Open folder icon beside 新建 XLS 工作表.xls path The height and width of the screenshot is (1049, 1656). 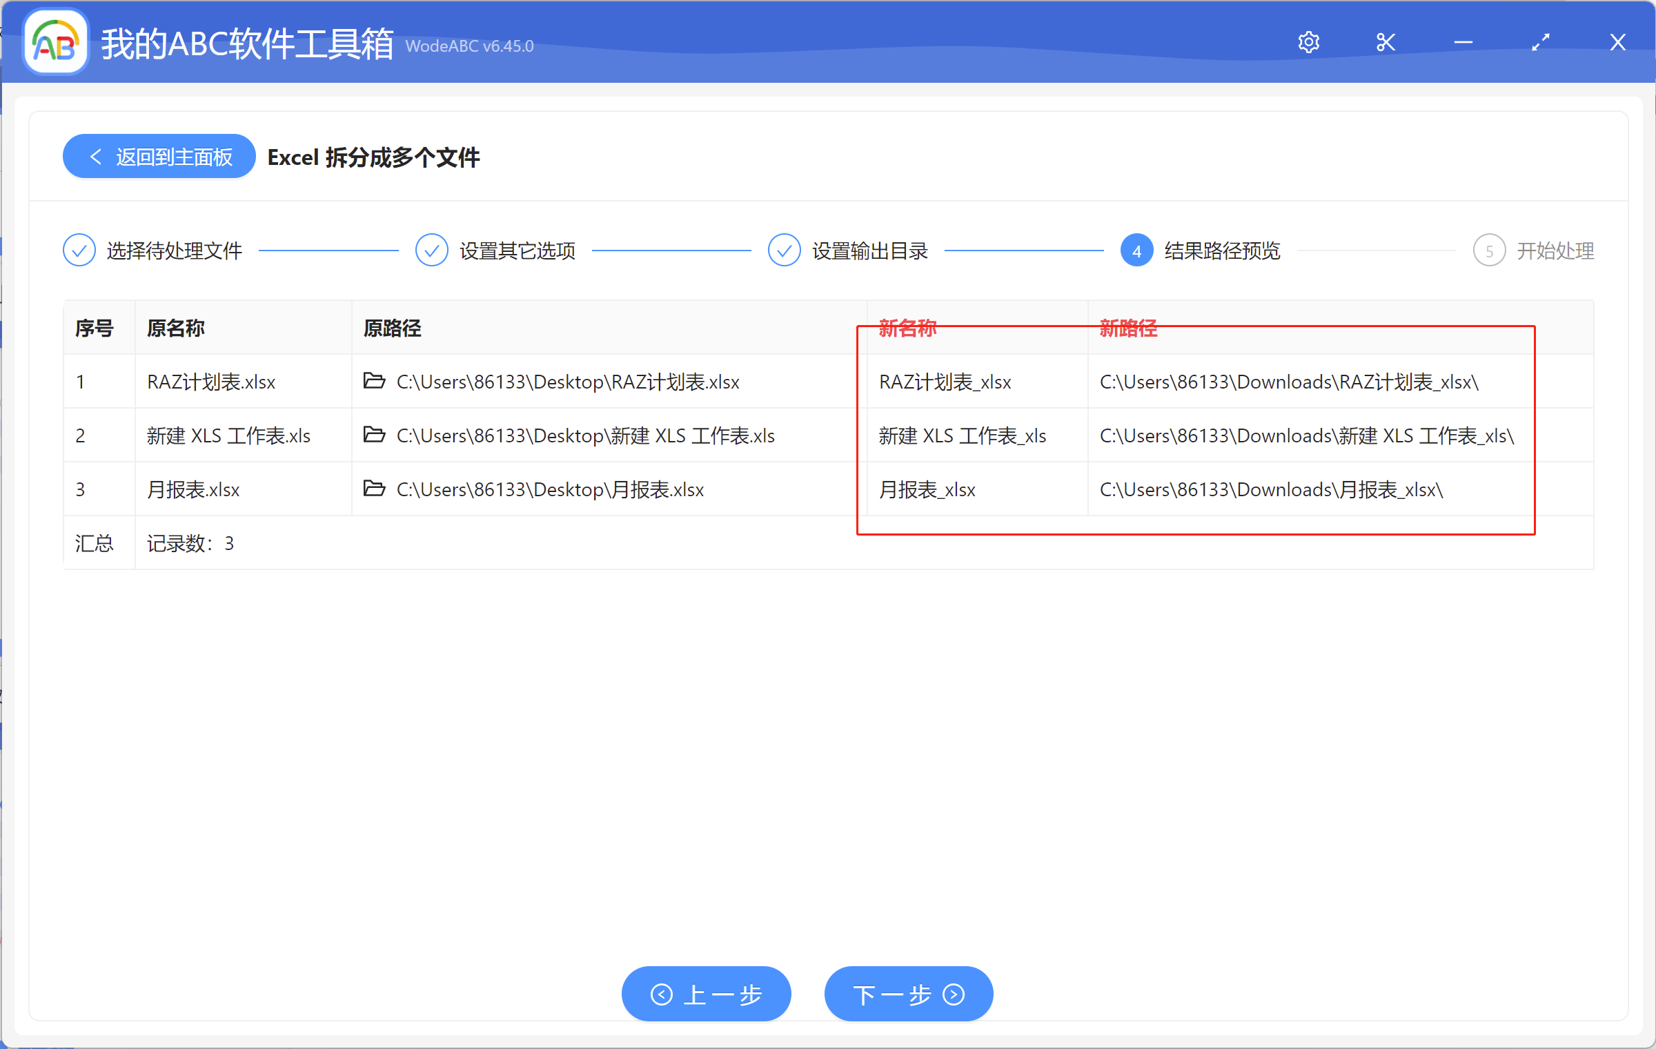373,435
